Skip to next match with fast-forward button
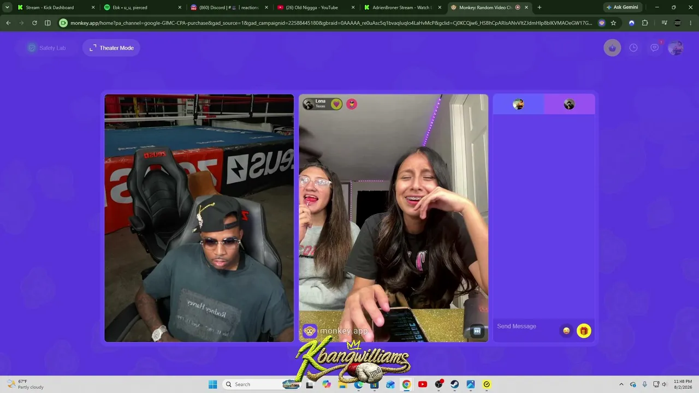The image size is (699, 393). [477, 331]
